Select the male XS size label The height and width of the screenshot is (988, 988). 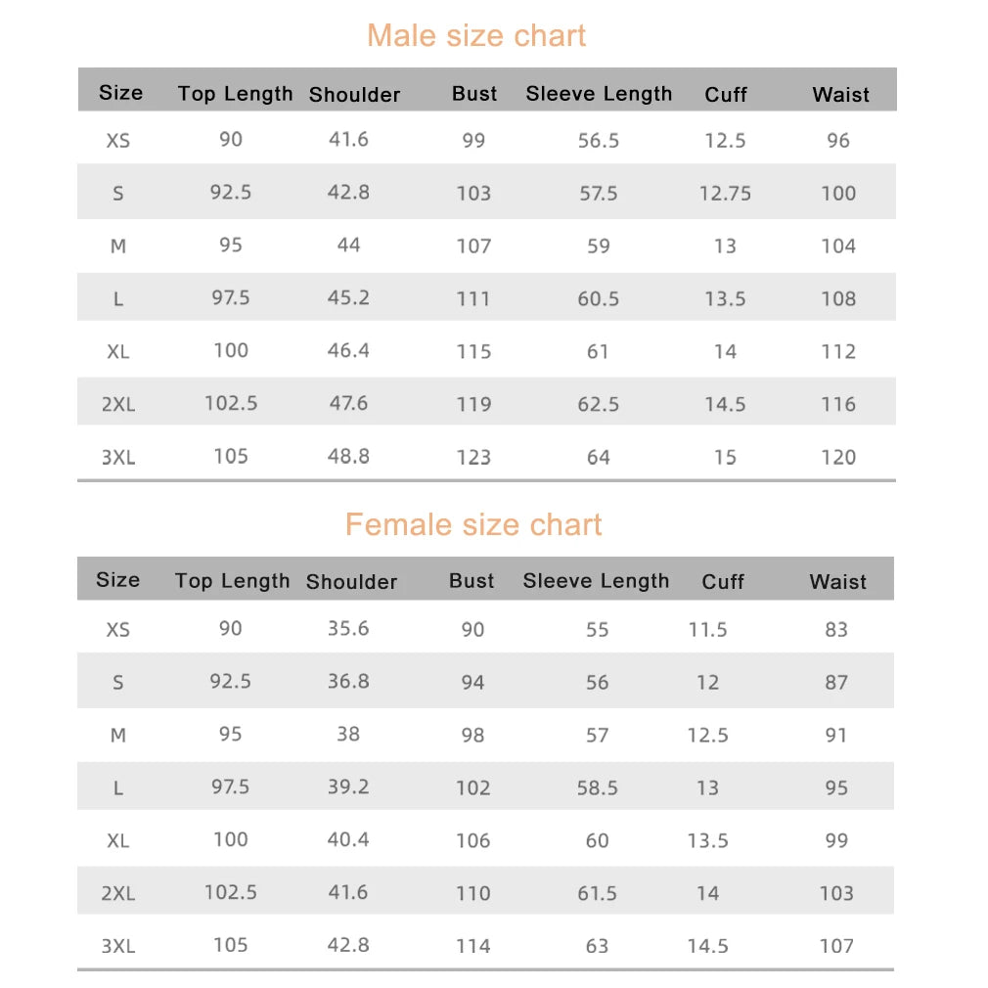pos(118,140)
